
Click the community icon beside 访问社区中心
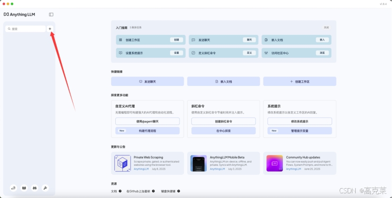pyautogui.click(x=266, y=53)
